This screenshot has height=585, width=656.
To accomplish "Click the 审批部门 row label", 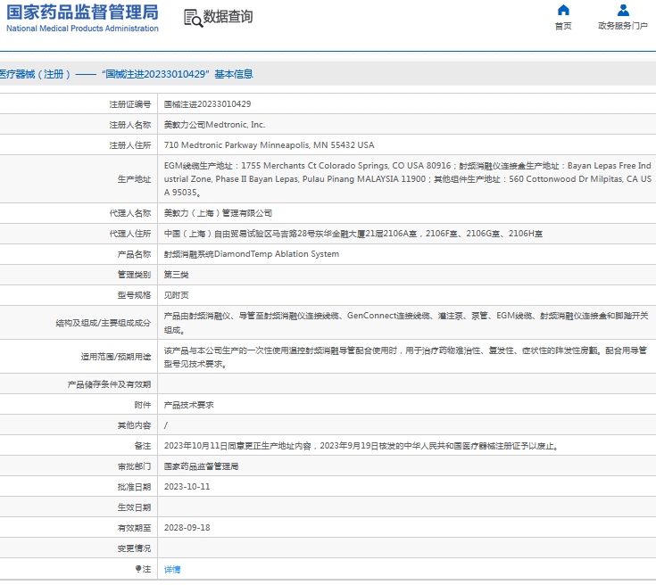I will (x=134, y=466).
